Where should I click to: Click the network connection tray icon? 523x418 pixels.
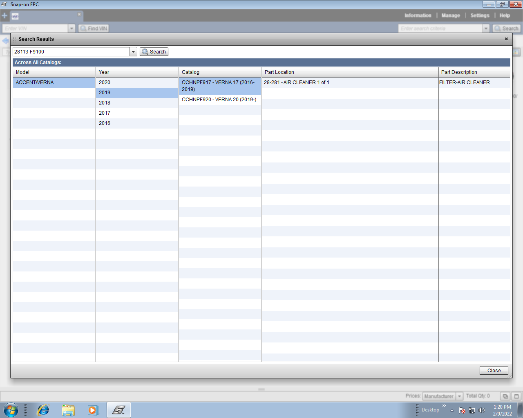pos(472,410)
